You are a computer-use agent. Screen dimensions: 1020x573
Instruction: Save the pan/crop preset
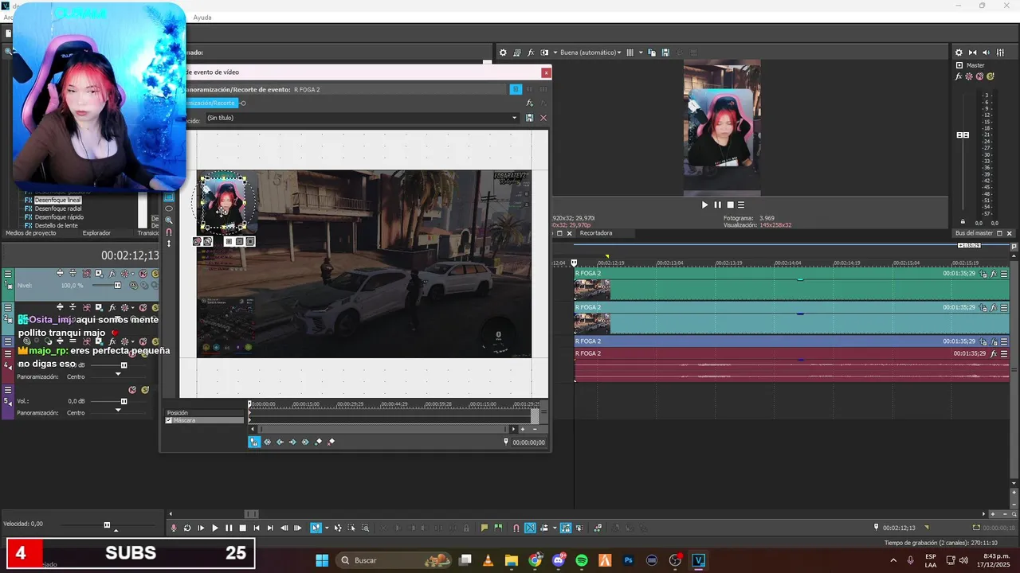coord(529,118)
